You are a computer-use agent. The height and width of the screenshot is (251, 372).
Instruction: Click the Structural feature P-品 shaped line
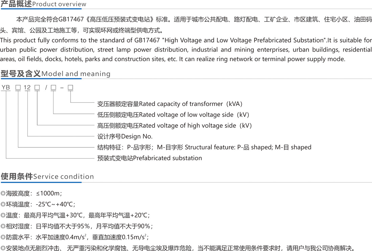point(204,147)
